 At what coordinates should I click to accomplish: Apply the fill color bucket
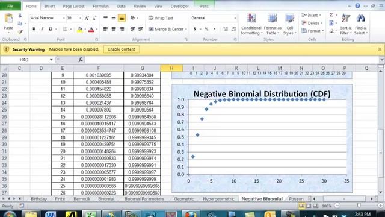point(80,30)
